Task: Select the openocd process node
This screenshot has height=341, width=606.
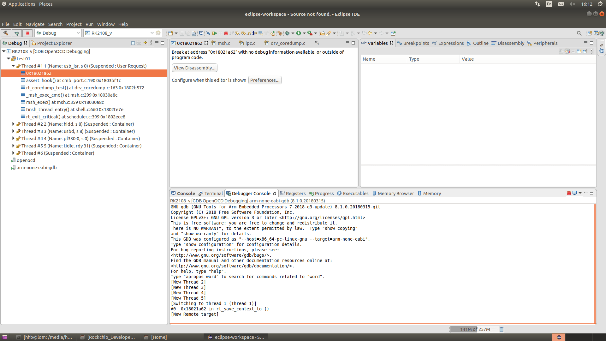Action: pyautogui.click(x=23, y=160)
